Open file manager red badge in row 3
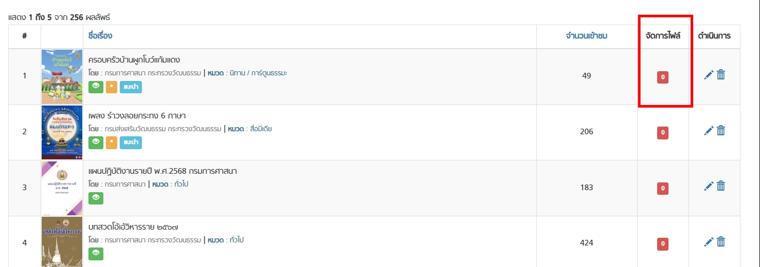This screenshot has width=760, height=267. click(663, 189)
